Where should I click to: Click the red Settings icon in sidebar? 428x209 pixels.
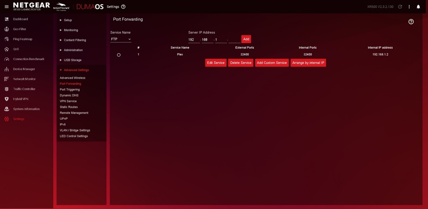(x=6, y=119)
